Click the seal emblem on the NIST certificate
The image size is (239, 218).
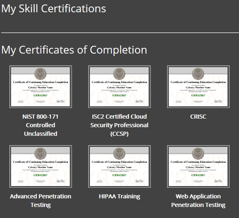pos(40,74)
